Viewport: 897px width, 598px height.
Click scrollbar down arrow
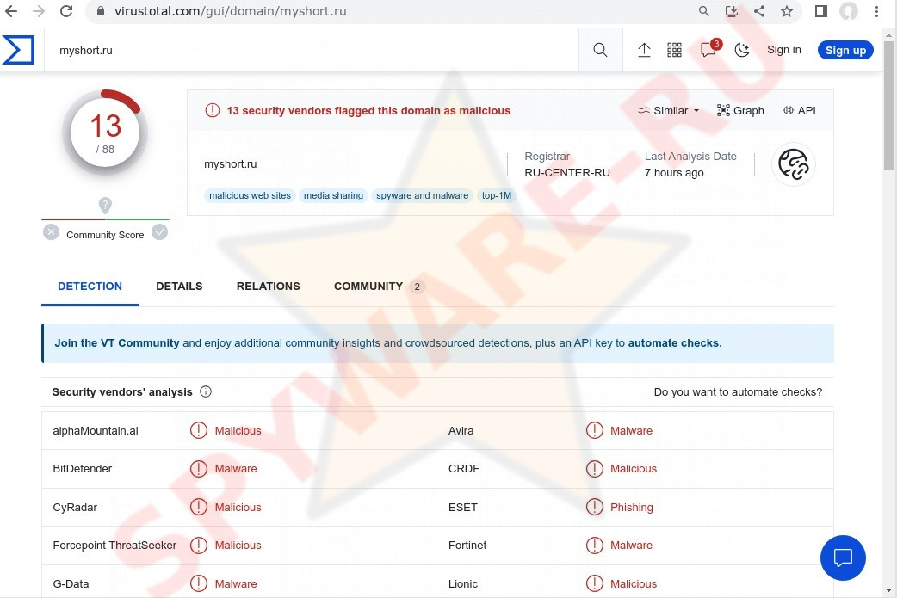coord(888,590)
